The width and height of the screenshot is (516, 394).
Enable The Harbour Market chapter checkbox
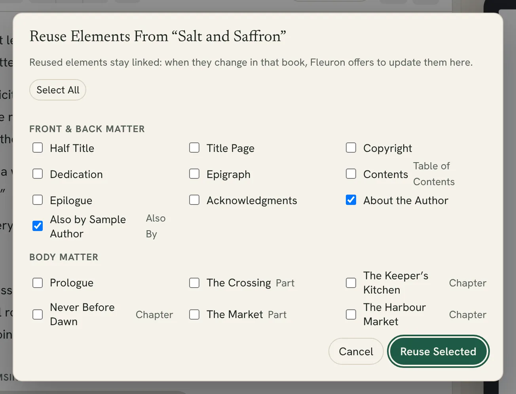(351, 314)
